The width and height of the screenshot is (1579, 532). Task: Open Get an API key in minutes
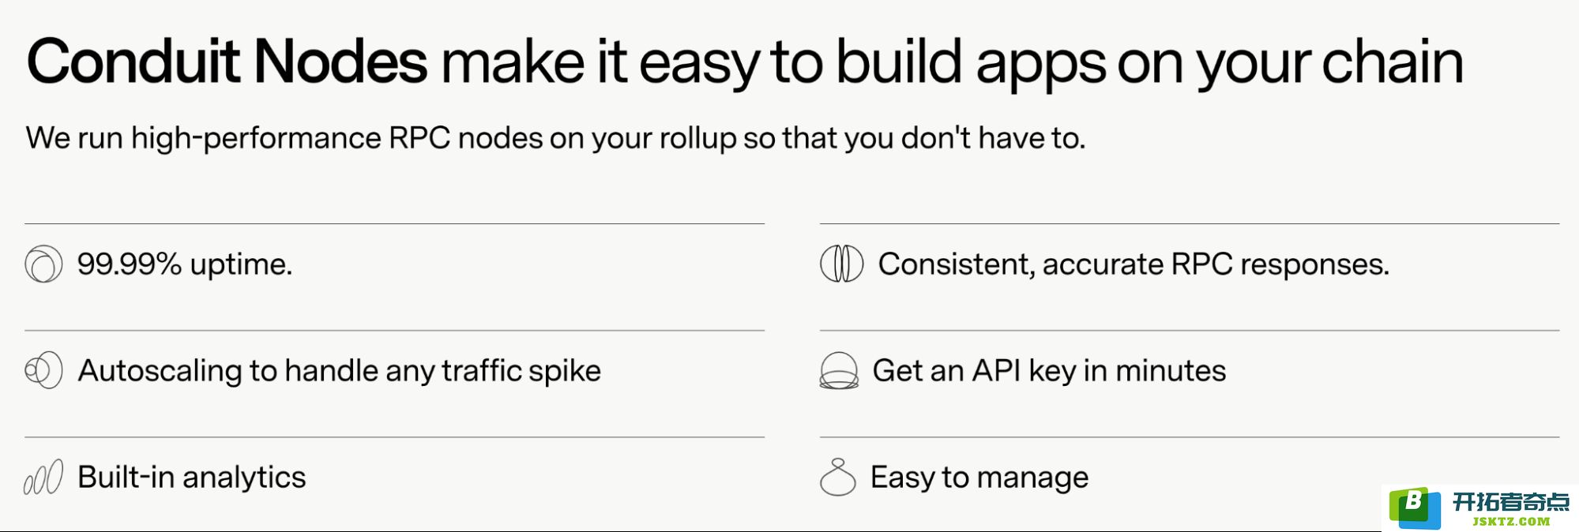click(1049, 371)
